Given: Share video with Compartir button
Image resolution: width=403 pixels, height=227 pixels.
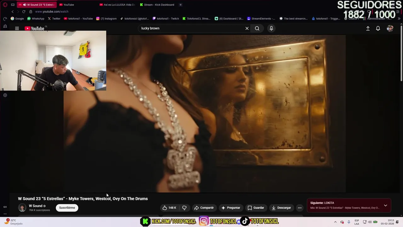Looking at the screenshot, I should [204, 208].
